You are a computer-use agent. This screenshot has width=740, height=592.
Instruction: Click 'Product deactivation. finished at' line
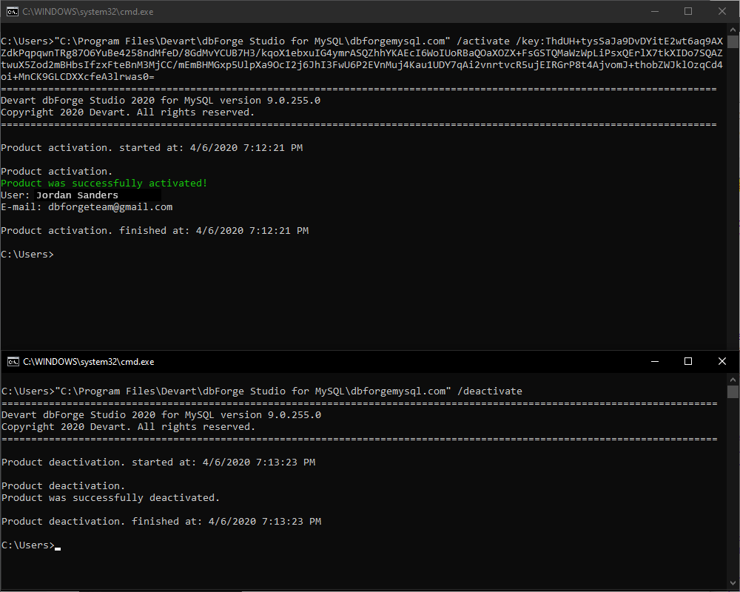(x=161, y=521)
